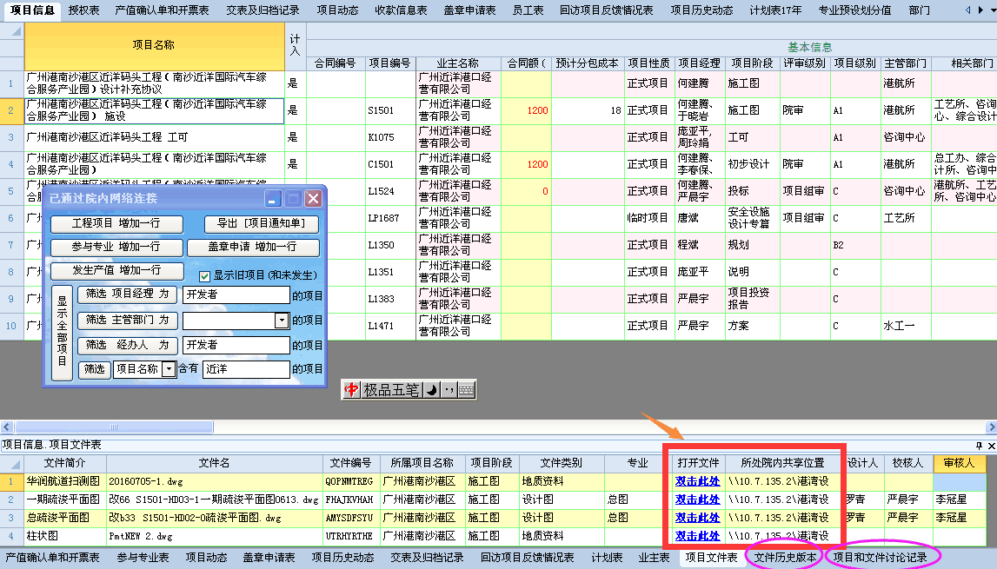Click the 经办人 filter input containing 开发者
Viewport: 997px width, 569px height.
236,345
